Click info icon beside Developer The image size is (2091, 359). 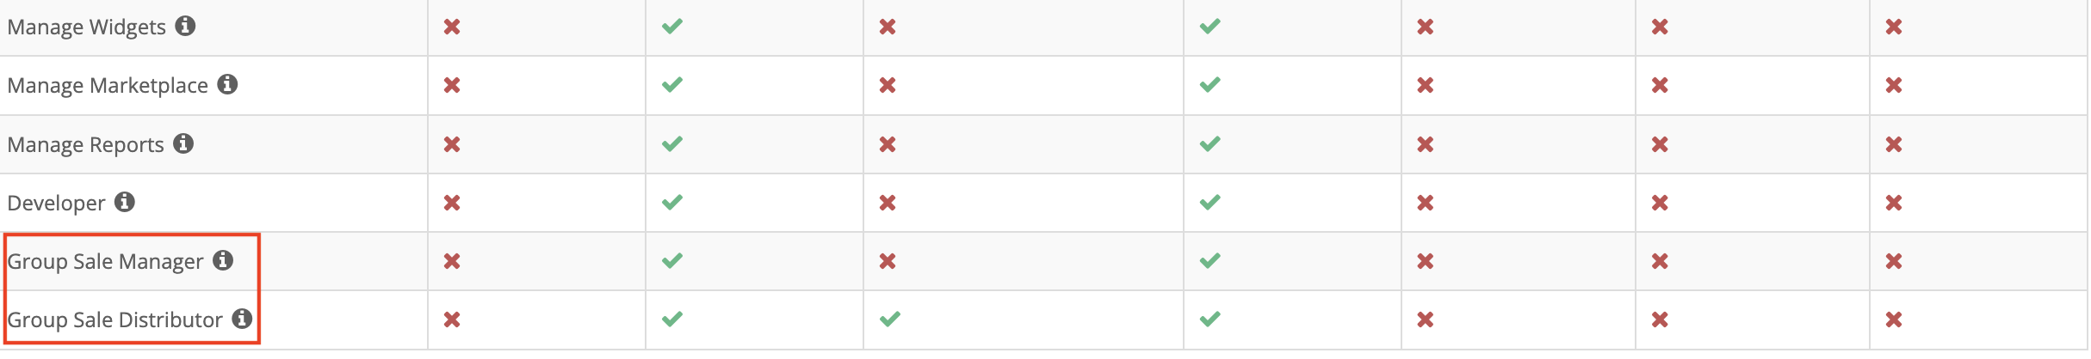pos(125,202)
